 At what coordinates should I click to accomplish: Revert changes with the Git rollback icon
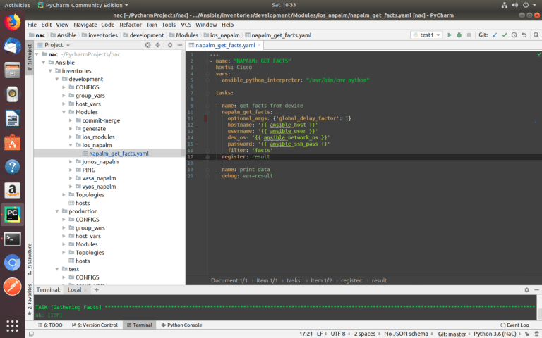(x=524, y=35)
